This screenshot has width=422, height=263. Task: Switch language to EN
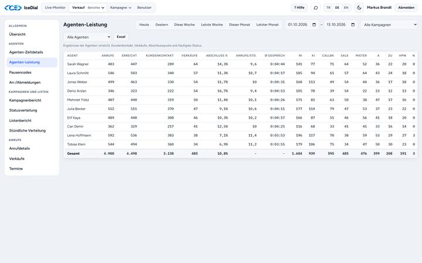346,8
